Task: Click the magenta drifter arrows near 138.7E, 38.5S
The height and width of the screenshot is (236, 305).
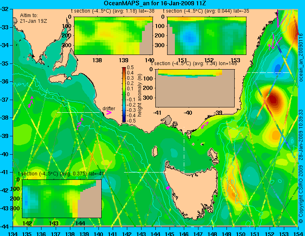Action: (80, 123)
